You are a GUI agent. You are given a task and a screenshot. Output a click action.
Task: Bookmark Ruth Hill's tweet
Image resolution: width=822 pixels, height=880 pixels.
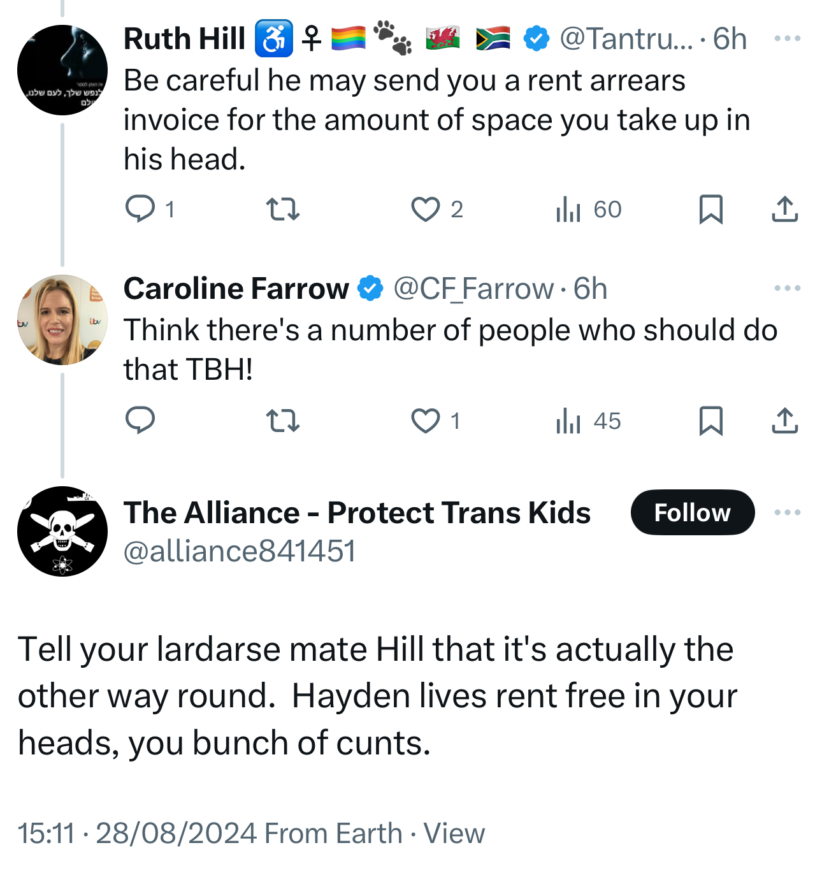pyautogui.click(x=710, y=209)
